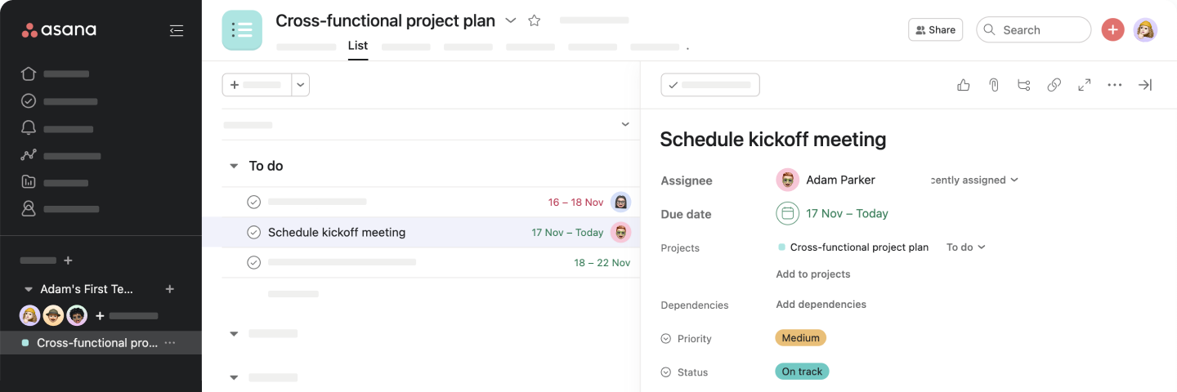Image resolution: width=1177 pixels, height=392 pixels.
Task: Copy task link with chain icon
Action: [1054, 85]
